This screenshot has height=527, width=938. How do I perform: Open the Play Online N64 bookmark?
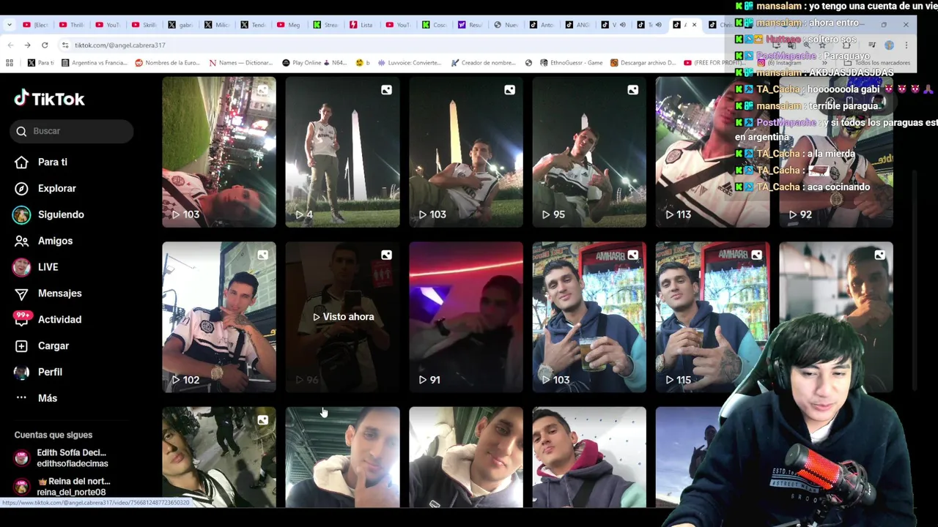pos(314,63)
